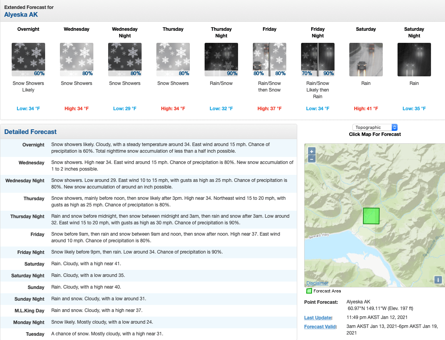This screenshot has width=445, height=340.
Task: Click the 'Monday Night' detailed forecast row label
Action: tap(29, 322)
